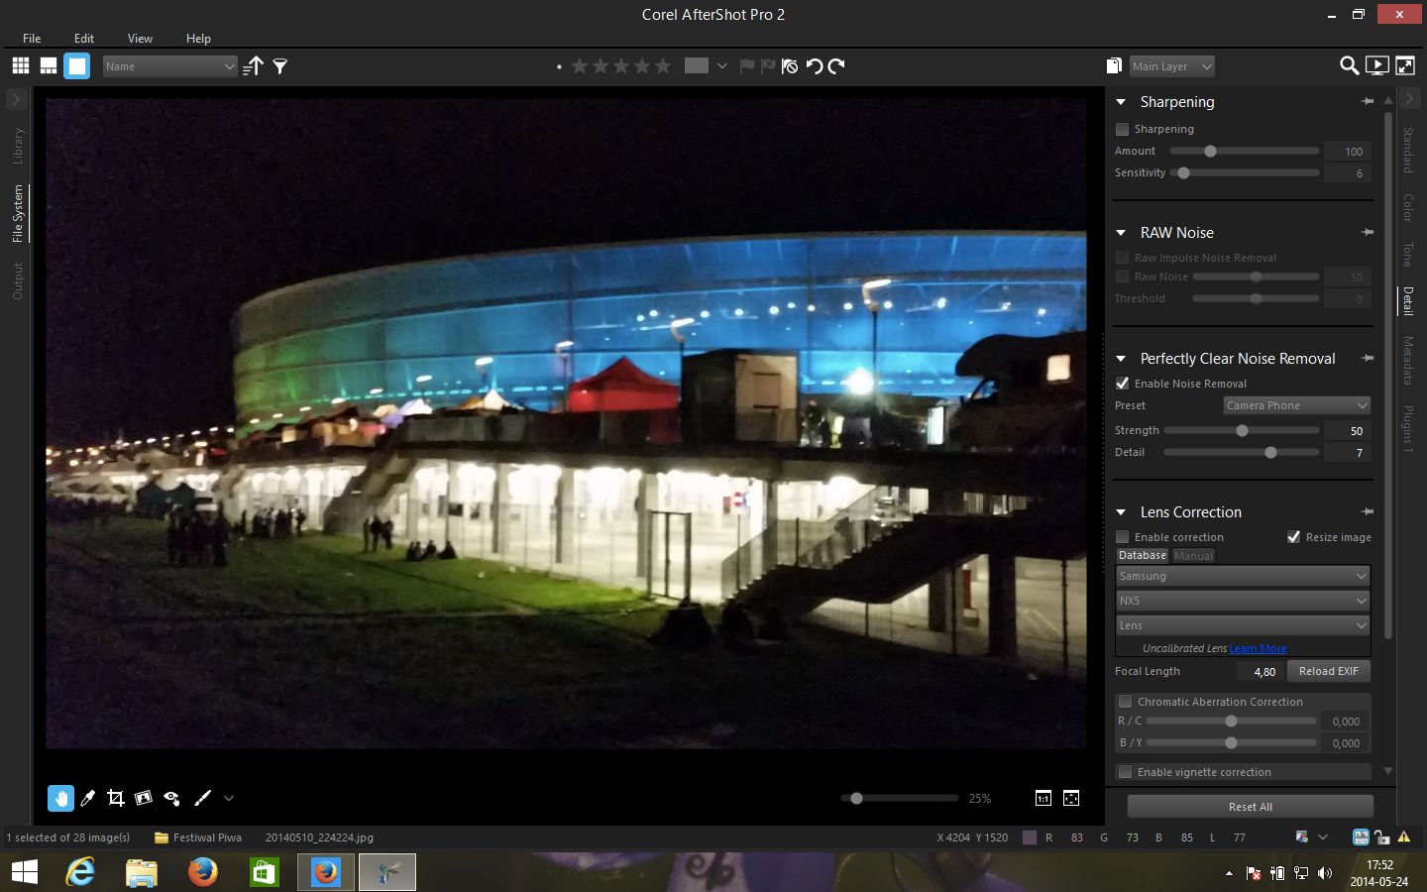Enable the Sharpening checkbox
Viewport: 1427px width, 892px height.
1122,129
